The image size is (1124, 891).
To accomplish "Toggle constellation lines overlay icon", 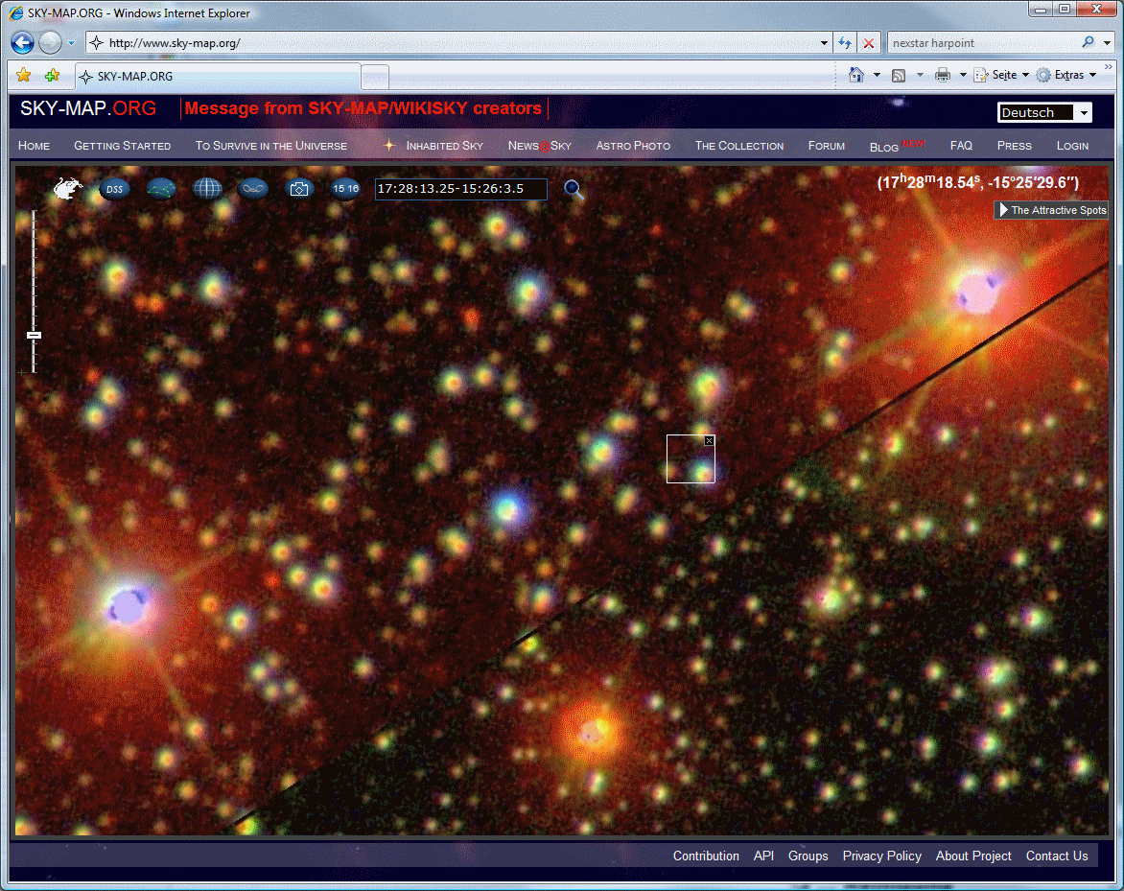I will pyautogui.click(x=161, y=189).
